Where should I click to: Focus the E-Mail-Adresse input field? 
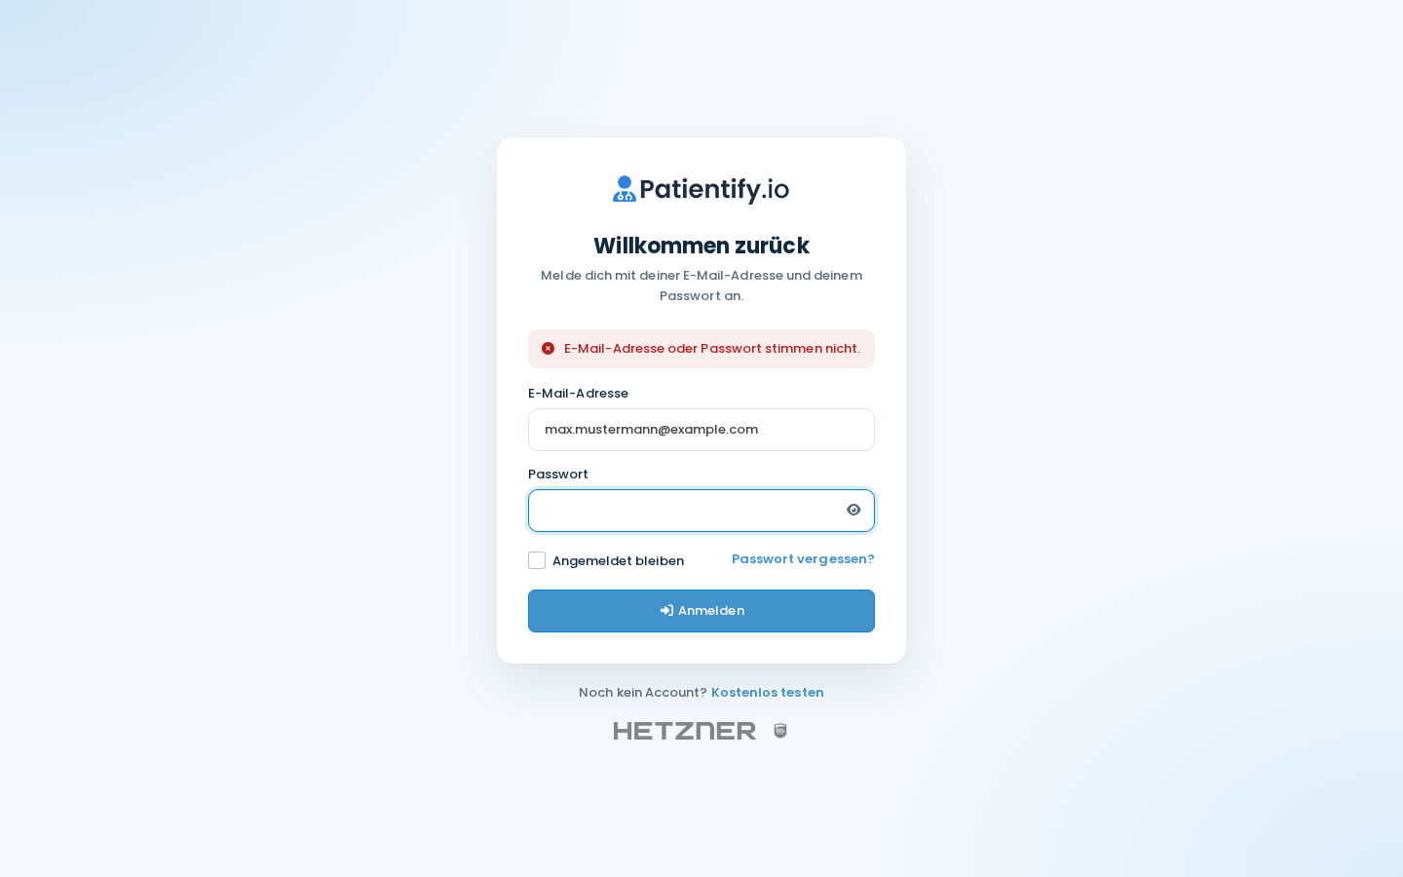701,430
